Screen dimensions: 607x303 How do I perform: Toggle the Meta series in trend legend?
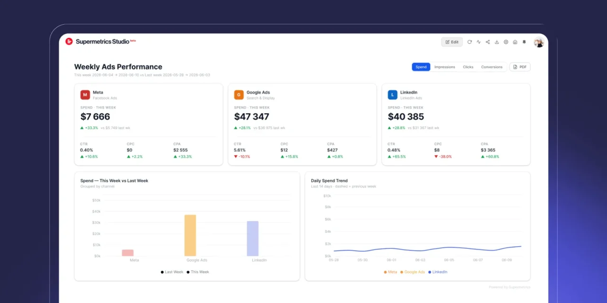(390, 272)
